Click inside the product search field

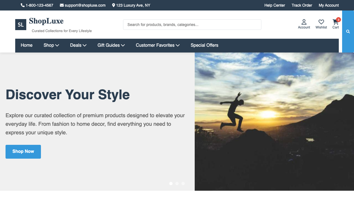click(192, 24)
